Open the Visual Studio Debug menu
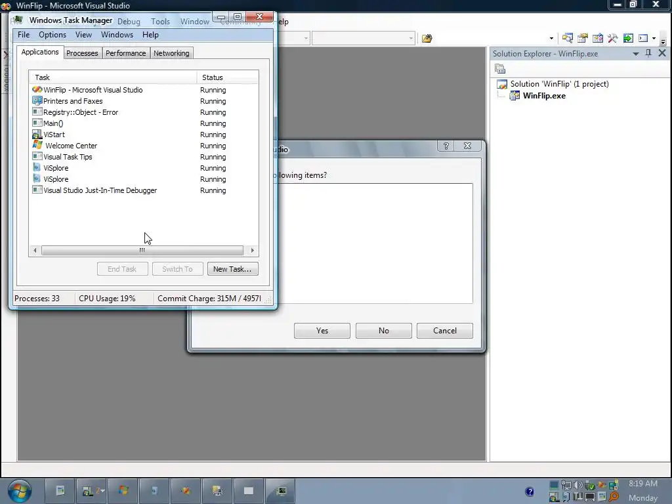The height and width of the screenshot is (504, 672). (129, 22)
